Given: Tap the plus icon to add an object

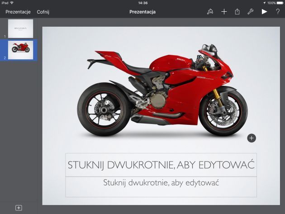Looking at the screenshot, I should (224, 12).
